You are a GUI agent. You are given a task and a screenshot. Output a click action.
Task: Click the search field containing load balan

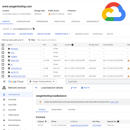point(98,82)
